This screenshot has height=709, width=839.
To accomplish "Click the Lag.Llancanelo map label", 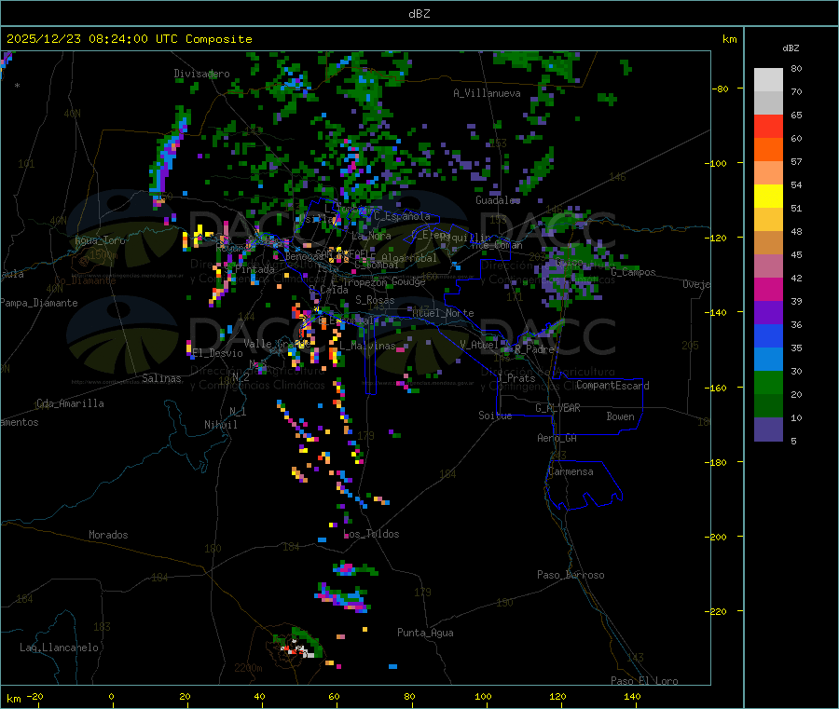I will click(59, 648).
